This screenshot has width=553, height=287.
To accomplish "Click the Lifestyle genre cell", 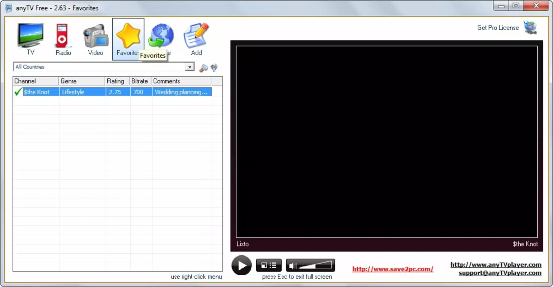I will pyautogui.click(x=83, y=92).
